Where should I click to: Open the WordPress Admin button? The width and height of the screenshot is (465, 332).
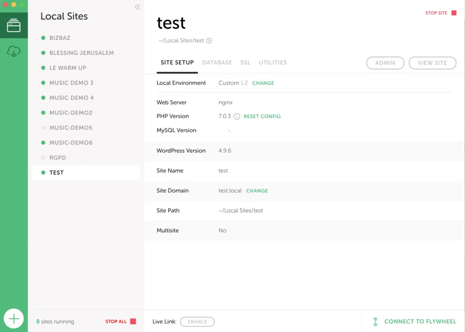(x=385, y=63)
